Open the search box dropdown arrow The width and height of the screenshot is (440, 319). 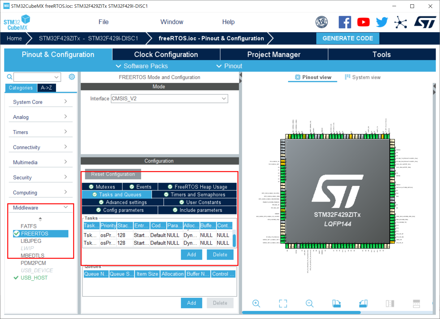pos(56,77)
